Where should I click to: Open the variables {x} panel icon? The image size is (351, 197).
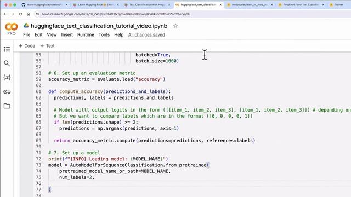[x=7, y=78]
